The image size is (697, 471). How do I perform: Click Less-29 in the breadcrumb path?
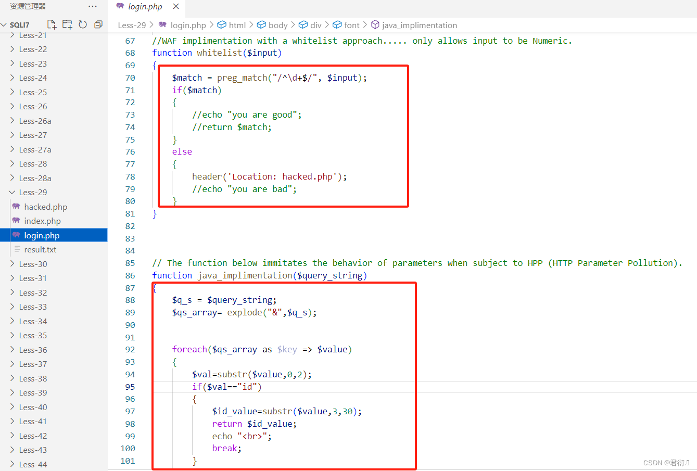(x=132, y=25)
